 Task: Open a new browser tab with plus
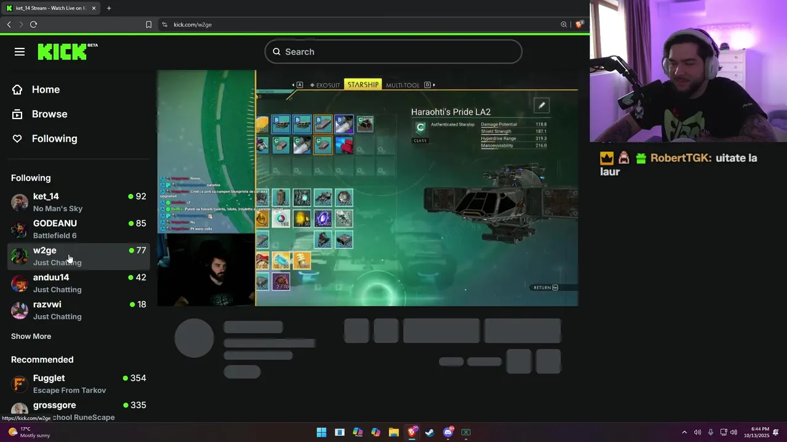click(x=109, y=8)
